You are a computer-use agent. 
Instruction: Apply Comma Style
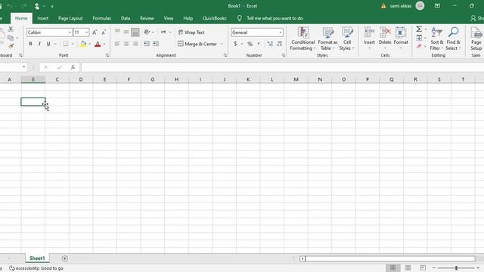pos(259,44)
